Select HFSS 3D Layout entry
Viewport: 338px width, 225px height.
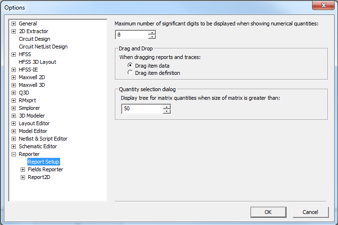pyautogui.click(x=37, y=62)
